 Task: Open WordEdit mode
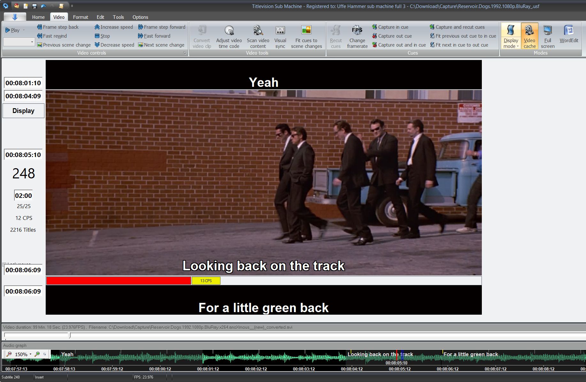click(569, 35)
